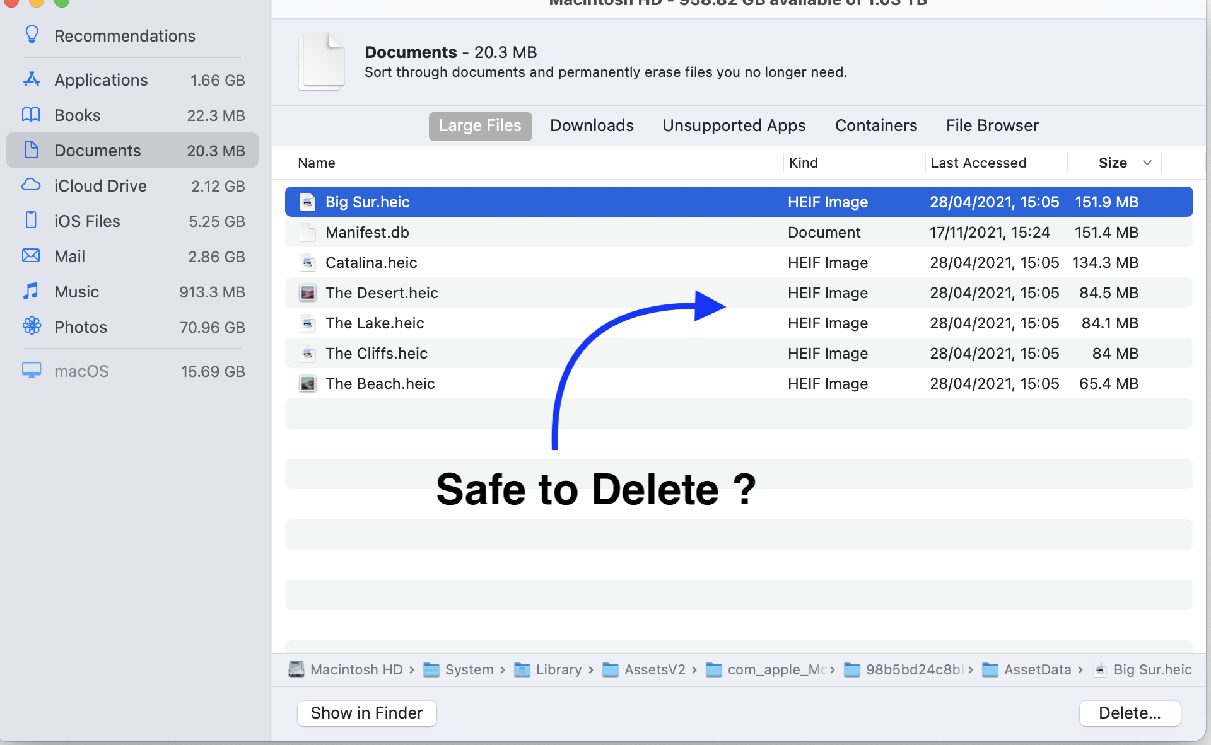The height and width of the screenshot is (745, 1211).
Task: Click the iCloud Drive cloud icon
Action: pyautogui.click(x=32, y=185)
